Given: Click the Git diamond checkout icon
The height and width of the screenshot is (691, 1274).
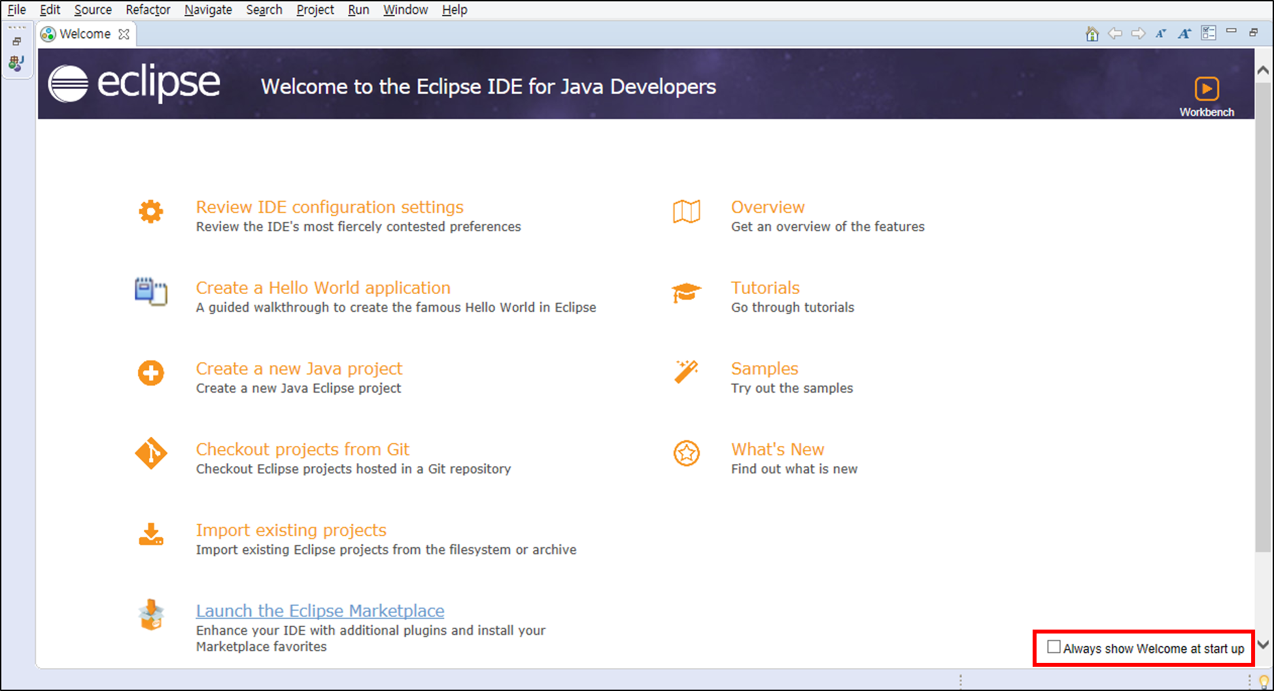Looking at the screenshot, I should pos(151,453).
